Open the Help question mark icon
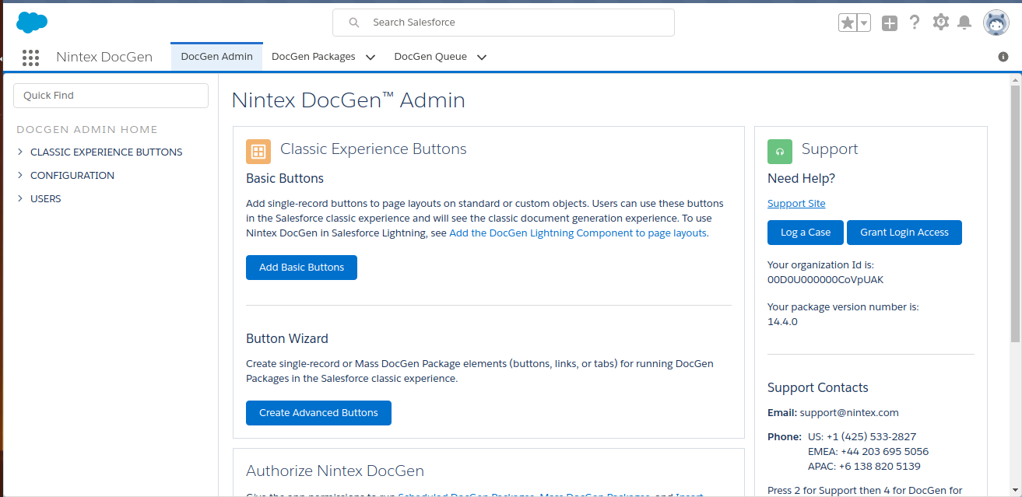 click(x=915, y=23)
